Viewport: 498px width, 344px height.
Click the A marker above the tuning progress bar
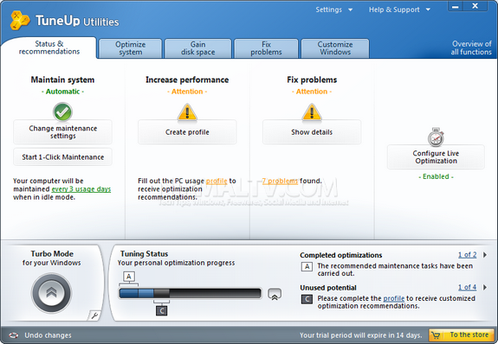pyautogui.click(x=129, y=277)
